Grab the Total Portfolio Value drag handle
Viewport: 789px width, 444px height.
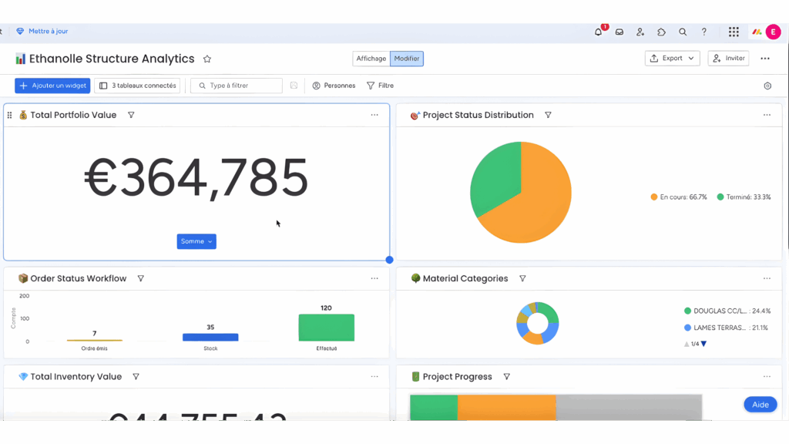pyautogui.click(x=9, y=116)
